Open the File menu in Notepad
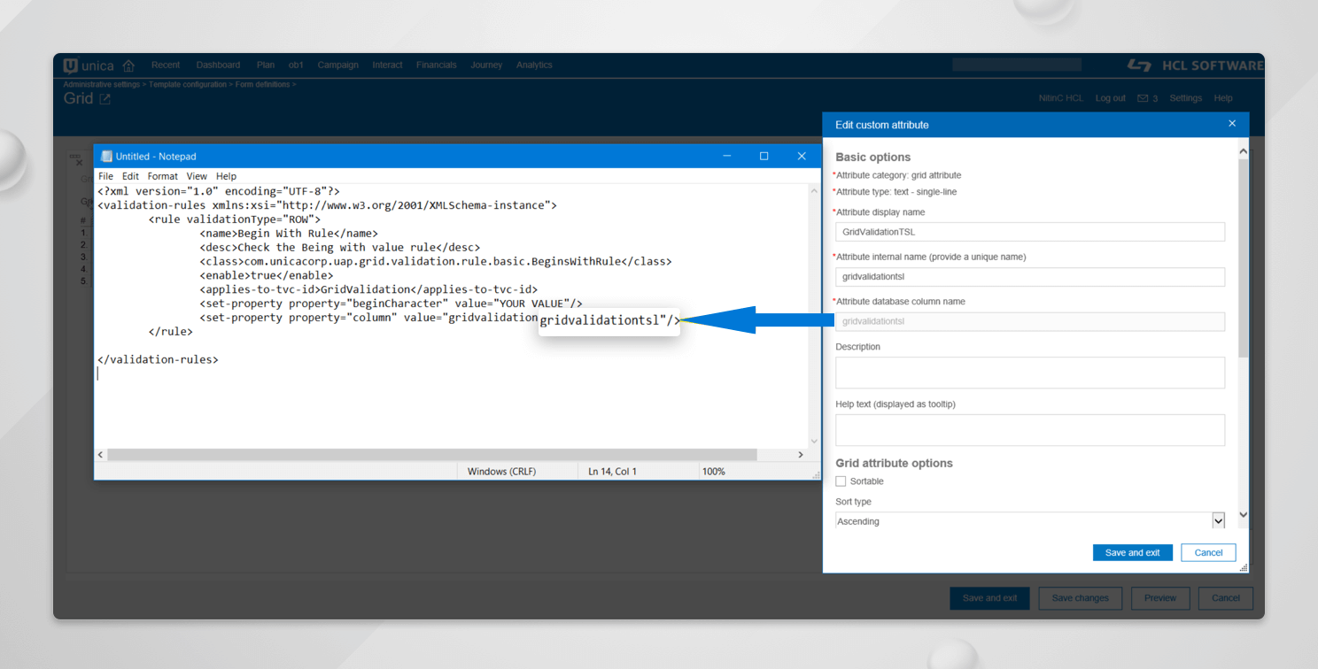Screen dimensions: 1318x669 click(105, 175)
